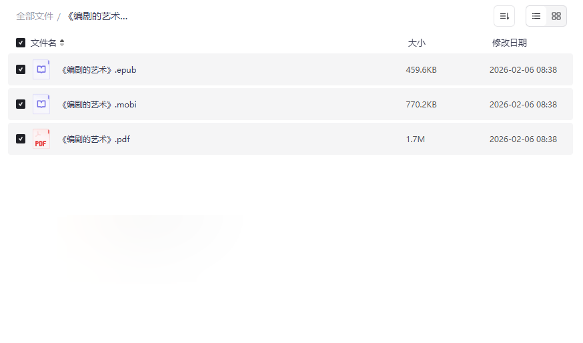Click the PDF file type icon
This screenshot has height=343, width=583.
click(x=41, y=139)
